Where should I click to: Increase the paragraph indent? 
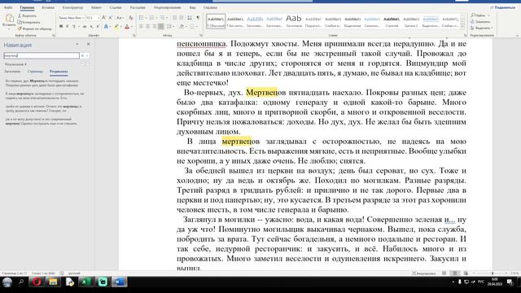182,18
